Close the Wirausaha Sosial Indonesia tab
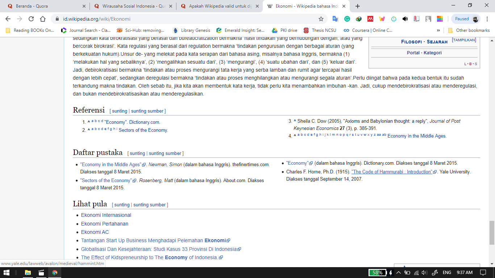 click(x=171, y=6)
